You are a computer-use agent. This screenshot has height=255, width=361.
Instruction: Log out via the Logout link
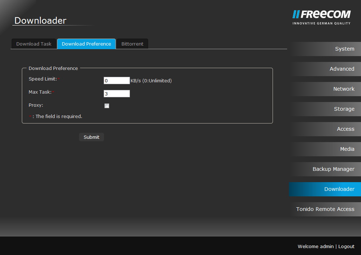click(x=346, y=247)
